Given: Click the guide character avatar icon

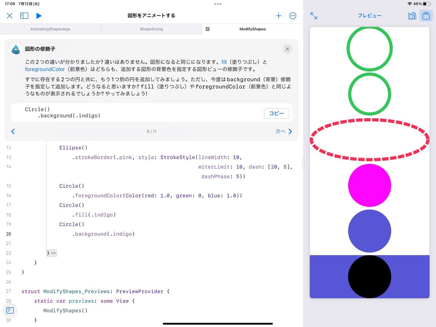Looking at the screenshot, I should pos(16,49).
